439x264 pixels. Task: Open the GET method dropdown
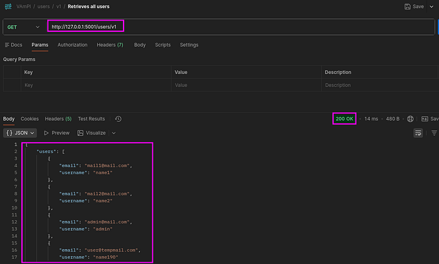point(23,27)
